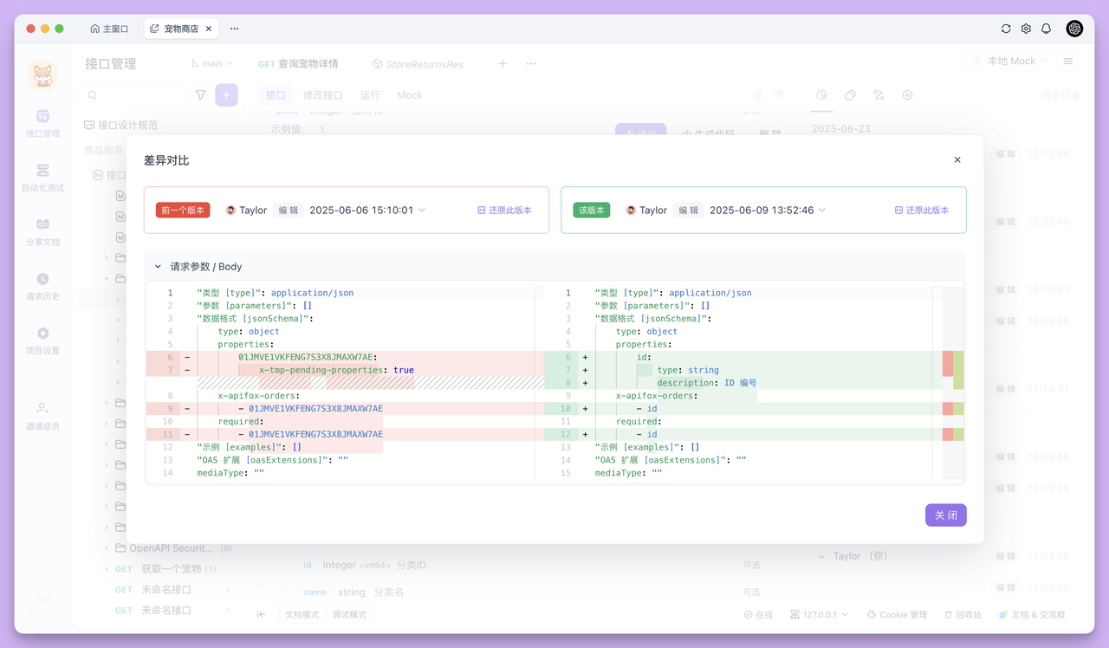Focus the interface search field
Viewport: 1109px width, 648px height.
(x=134, y=95)
